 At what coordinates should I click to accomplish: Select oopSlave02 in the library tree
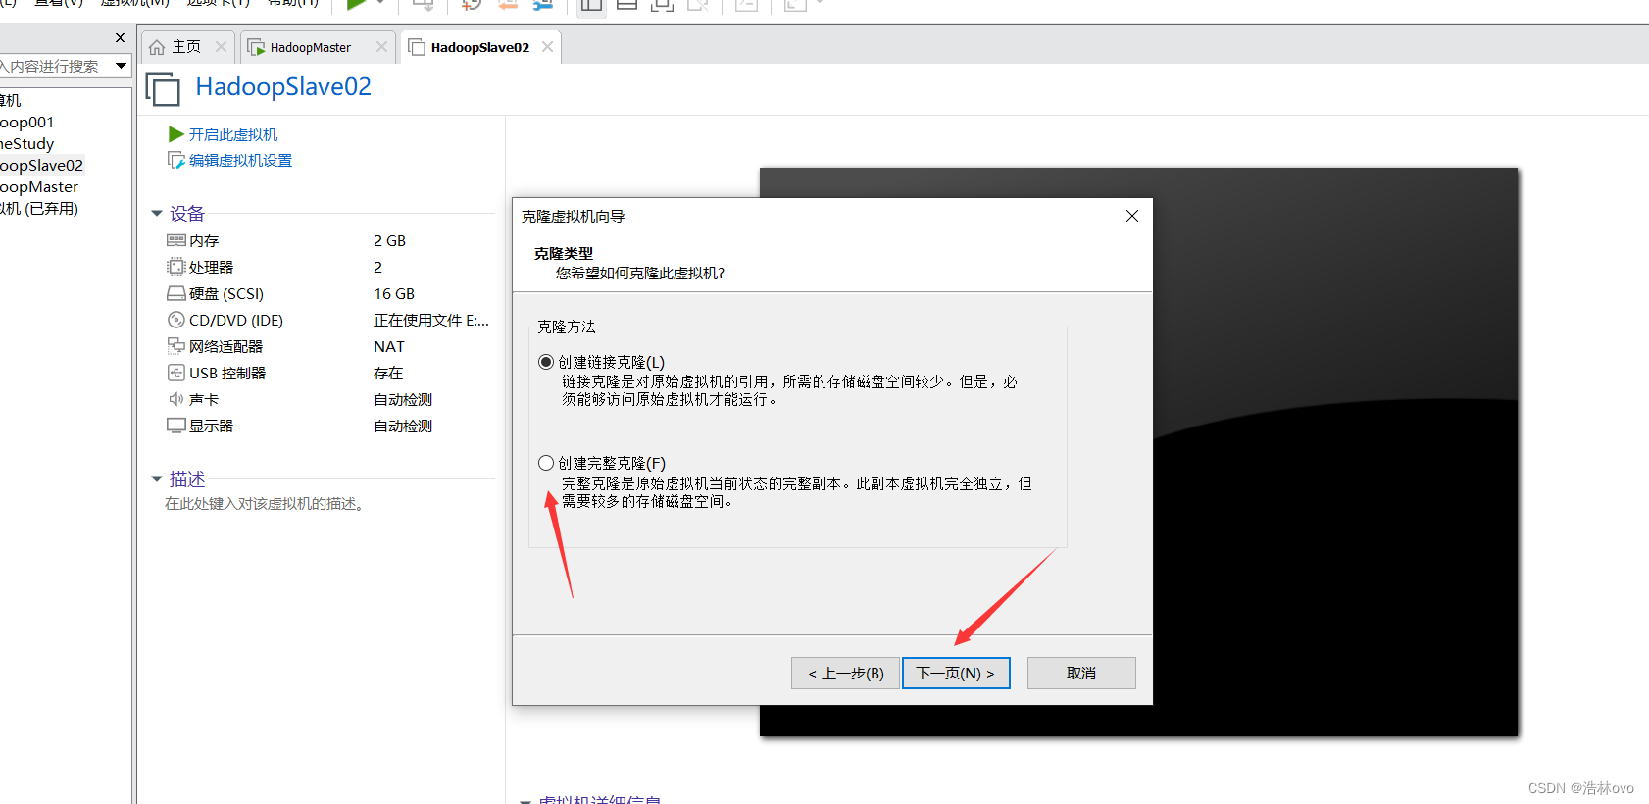tap(42, 166)
